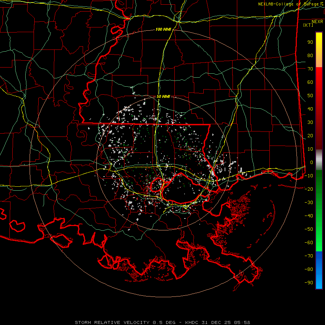
Task: Click the 50 NMI range ring label
Action: coord(163,96)
